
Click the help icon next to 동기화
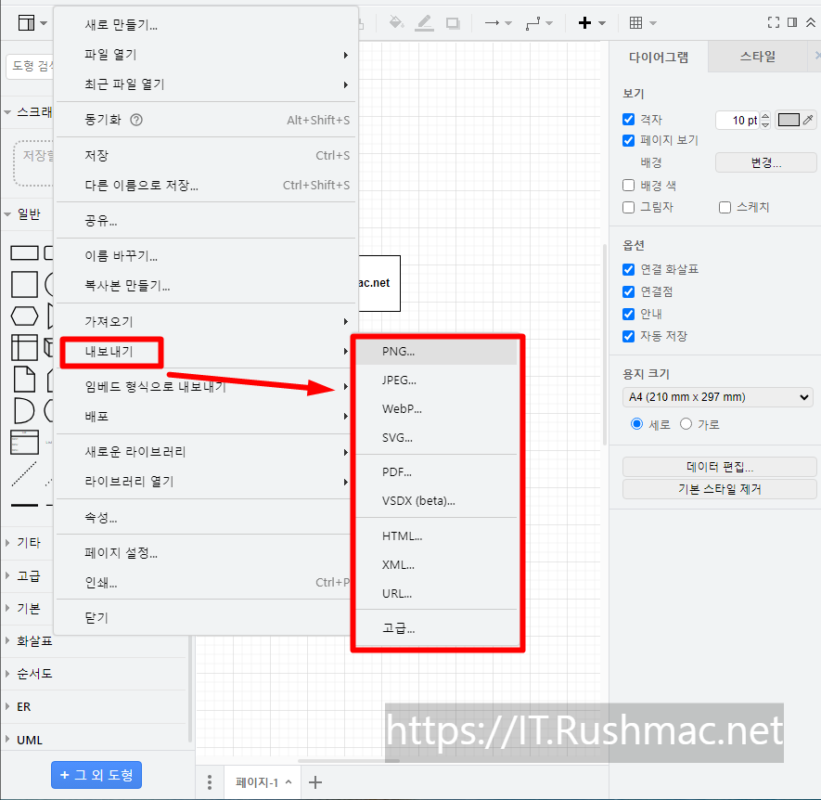click(136, 120)
